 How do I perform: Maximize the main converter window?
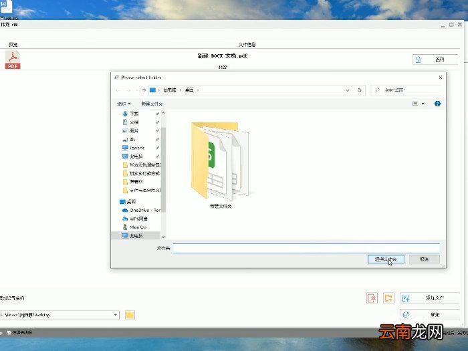pyautogui.click(x=451, y=25)
